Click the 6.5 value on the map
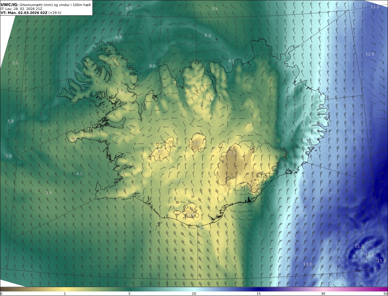 point(129,8)
